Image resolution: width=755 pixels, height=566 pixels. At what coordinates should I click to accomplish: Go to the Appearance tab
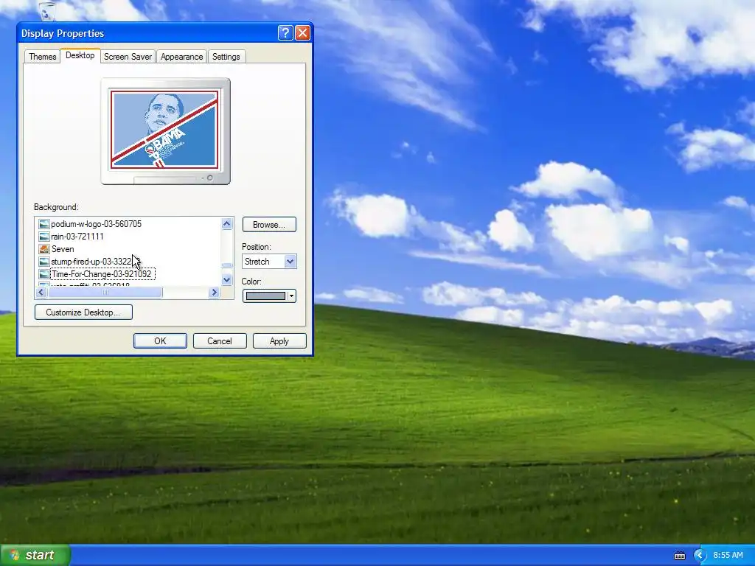[181, 56]
